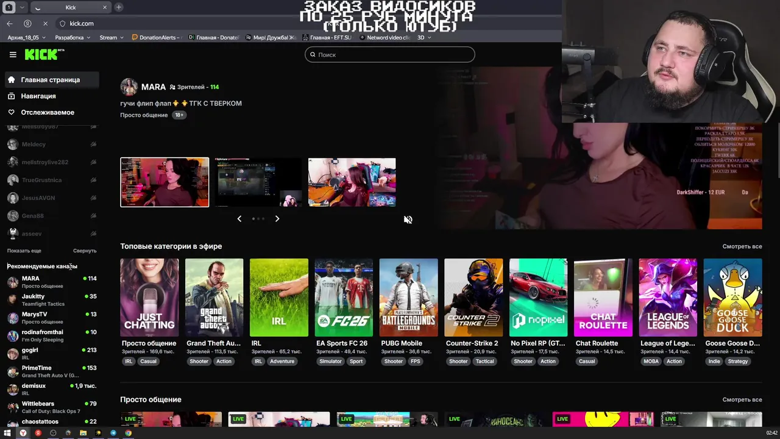Open the Stream bookmarks folder

pos(112,37)
